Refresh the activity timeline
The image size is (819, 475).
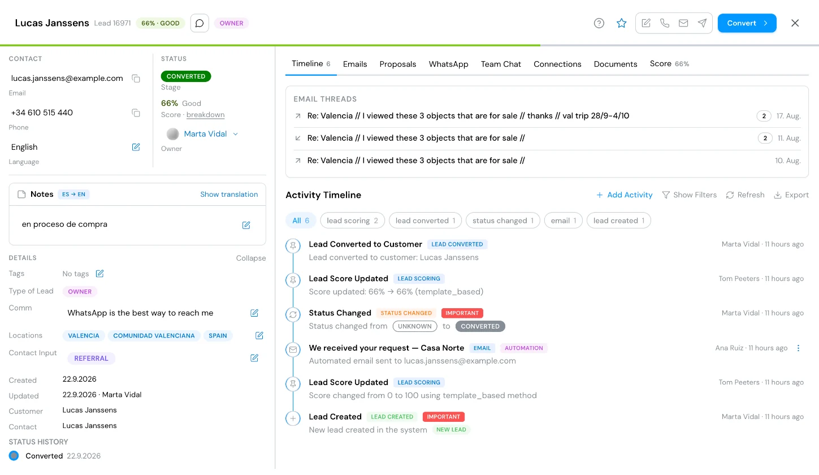pos(745,195)
